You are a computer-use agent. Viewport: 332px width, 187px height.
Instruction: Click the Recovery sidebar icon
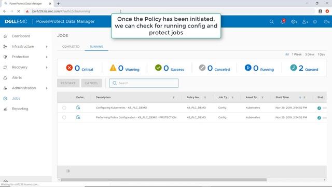[5, 67]
